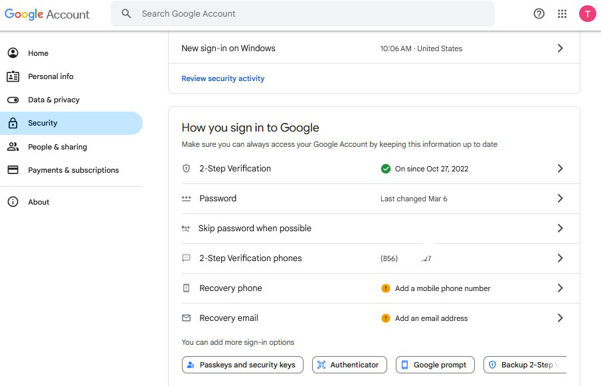Expand the Recovery email row chevron
Viewport: 601px width, 386px height.
coord(560,318)
